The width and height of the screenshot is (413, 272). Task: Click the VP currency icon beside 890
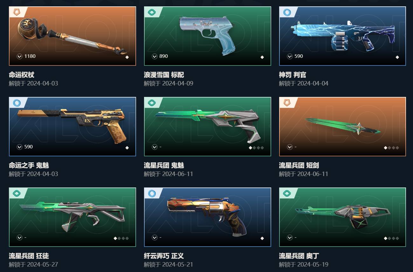tap(155, 56)
